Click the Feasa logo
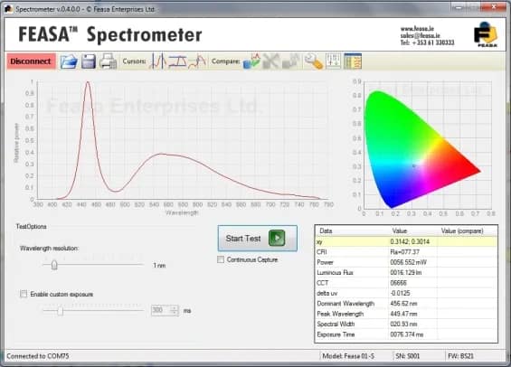Viewport: 511px width, 367px height. click(486, 34)
